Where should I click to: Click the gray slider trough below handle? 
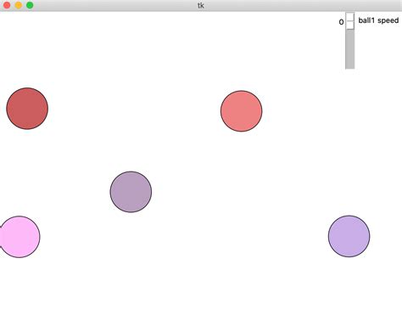pyautogui.click(x=350, y=49)
